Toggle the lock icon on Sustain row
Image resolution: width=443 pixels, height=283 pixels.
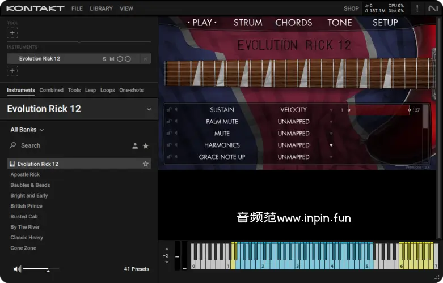(169, 110)
